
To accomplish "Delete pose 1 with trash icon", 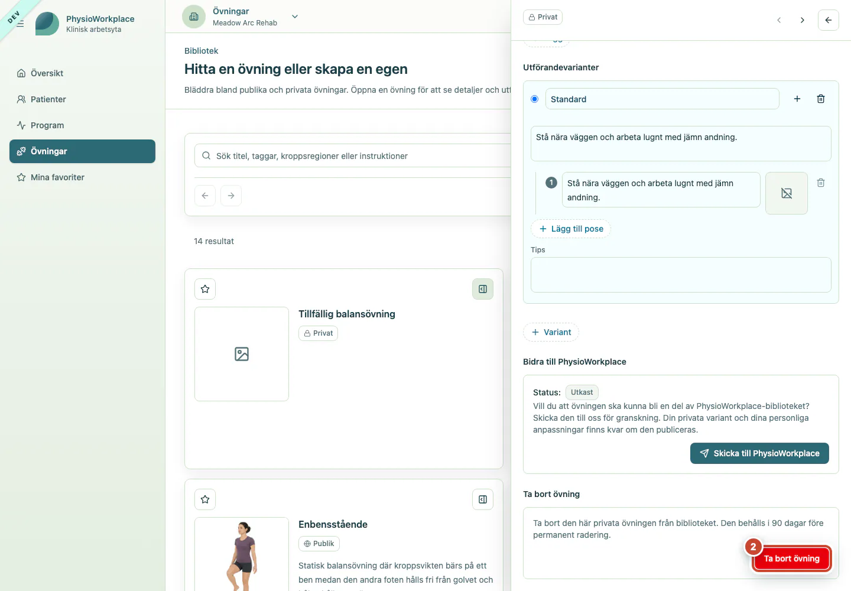I will [821, 183].
